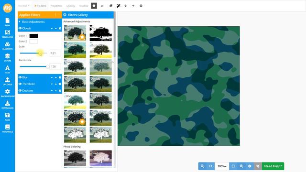Open the Templates sidebar panel
Screen dimensions: 306x172
[8, 34]
